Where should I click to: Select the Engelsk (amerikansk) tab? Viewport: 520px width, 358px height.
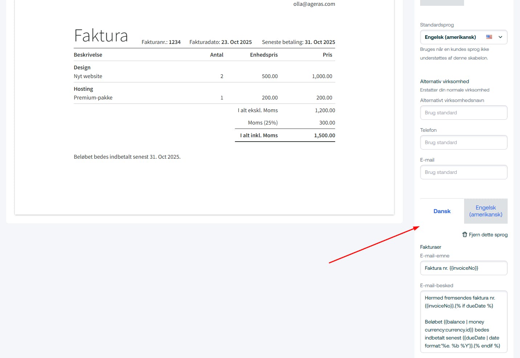[x=486, y=211]
